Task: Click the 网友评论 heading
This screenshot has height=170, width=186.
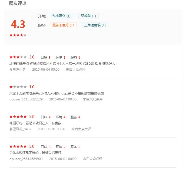Action: tap(18, 3)
